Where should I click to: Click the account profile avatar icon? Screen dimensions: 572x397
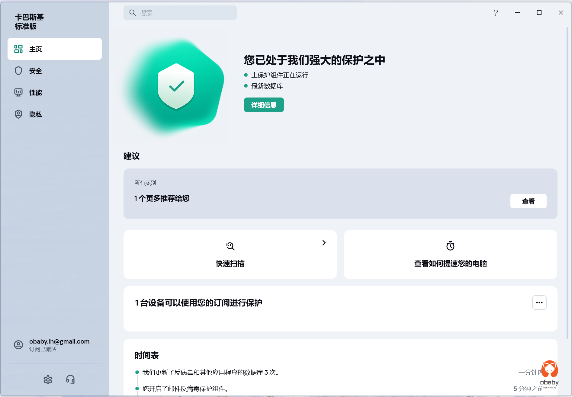(18, 345)
